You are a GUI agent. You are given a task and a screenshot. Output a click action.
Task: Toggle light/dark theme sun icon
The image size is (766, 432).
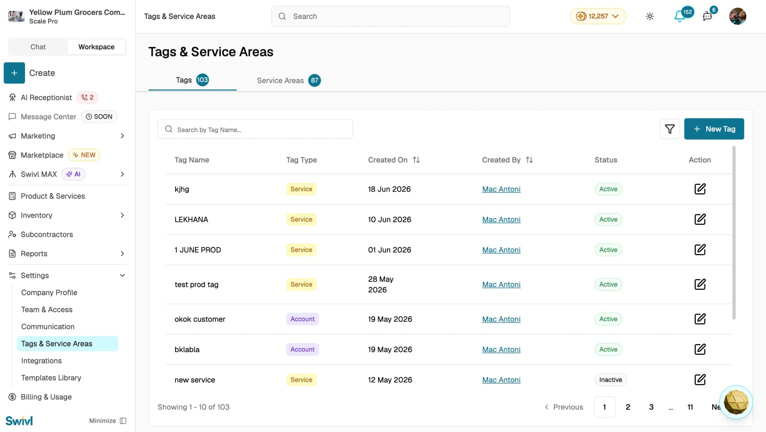[x=650, y=16]
